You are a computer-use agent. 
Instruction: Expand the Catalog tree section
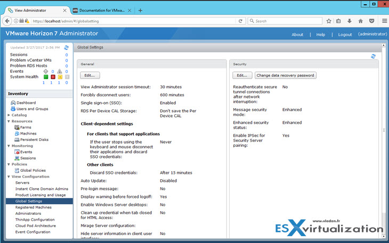(8, 115)
